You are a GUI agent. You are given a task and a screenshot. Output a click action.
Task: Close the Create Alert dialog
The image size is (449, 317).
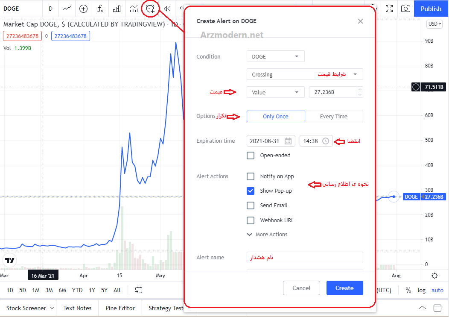(x=361, y=21)
